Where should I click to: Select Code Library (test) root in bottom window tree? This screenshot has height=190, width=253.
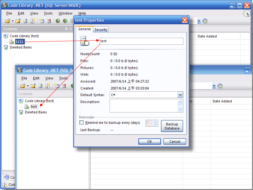[x=39, y=101]
